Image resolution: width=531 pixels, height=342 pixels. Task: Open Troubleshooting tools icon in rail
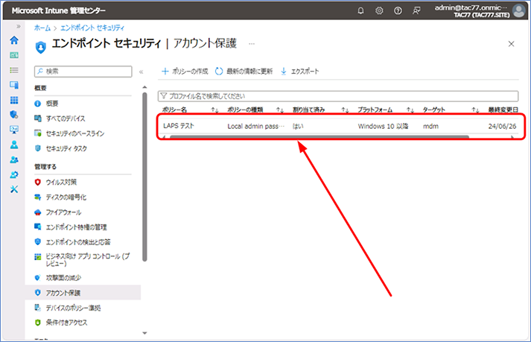click(x=14, y=189)
